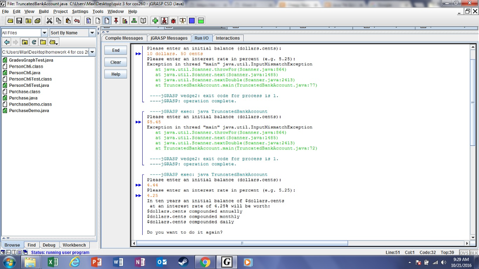Image resolution: width=479 pixels, height=269 pixels.
Task: Open the Sort By Name dropdown
Action: (x=92, y=33)
